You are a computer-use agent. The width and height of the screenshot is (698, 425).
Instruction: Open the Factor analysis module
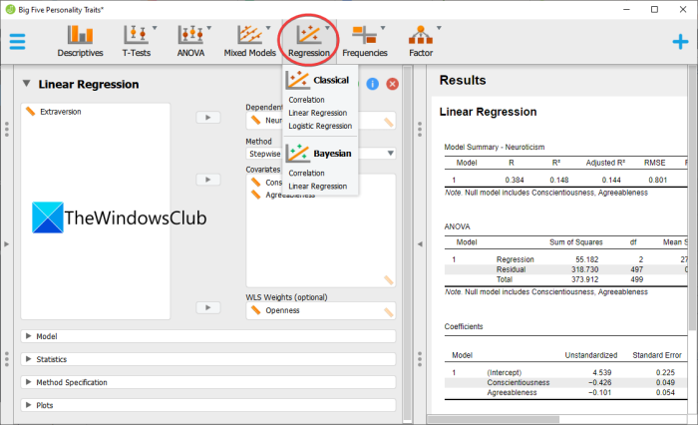pos(421,41)
